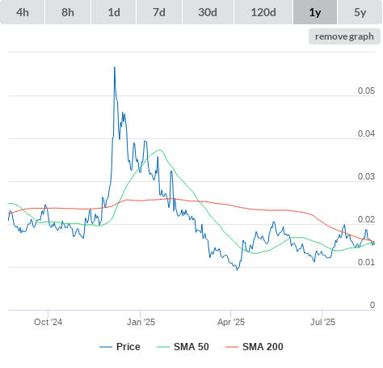Click the red SMA 200 legend marker

232,347
